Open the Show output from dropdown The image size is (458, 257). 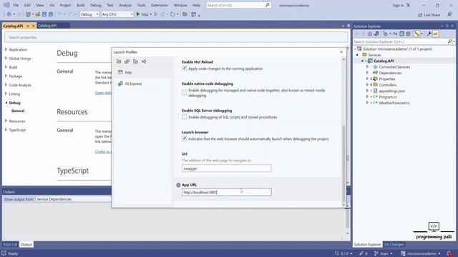(x=73, y=199)
